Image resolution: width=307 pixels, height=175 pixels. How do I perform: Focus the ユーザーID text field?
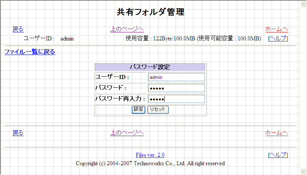pos(177,77)
